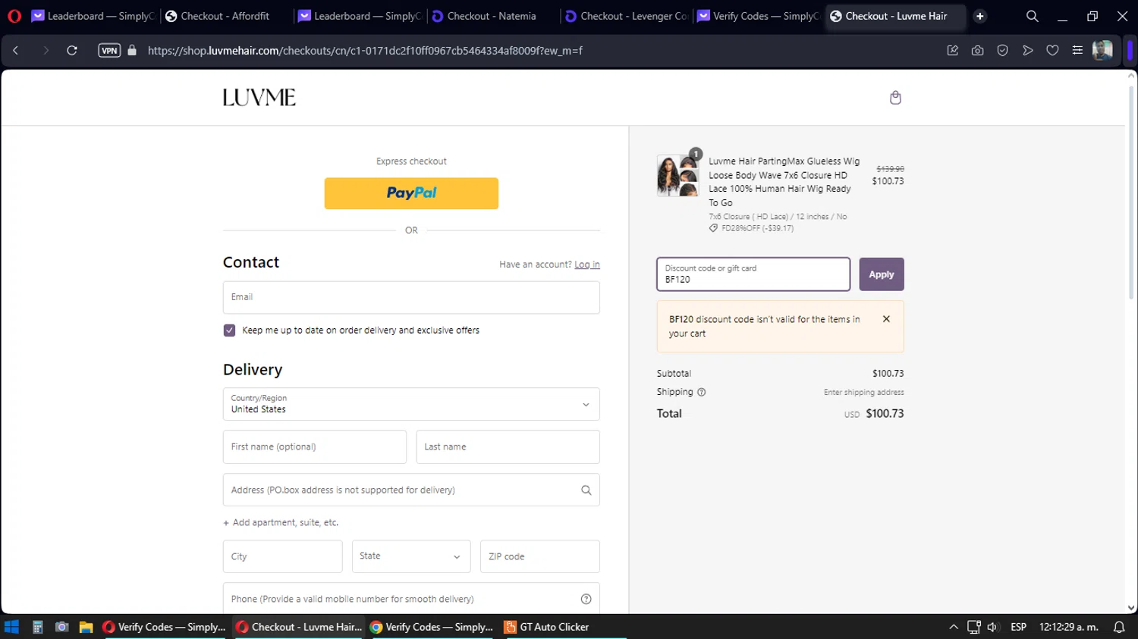Uncheck Keep me up to date checkbox
The height and width of the screenshot is (639, 1138).
(229, 330)
